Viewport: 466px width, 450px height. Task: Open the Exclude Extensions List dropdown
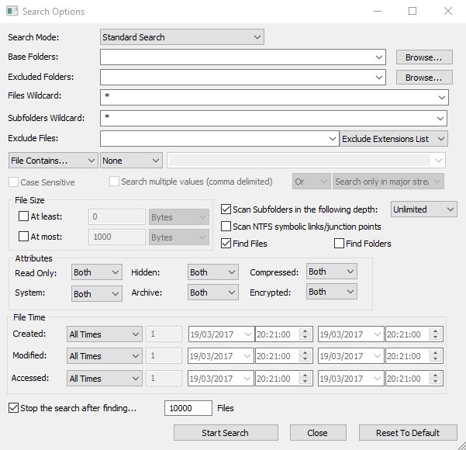[x=394, y=139]
